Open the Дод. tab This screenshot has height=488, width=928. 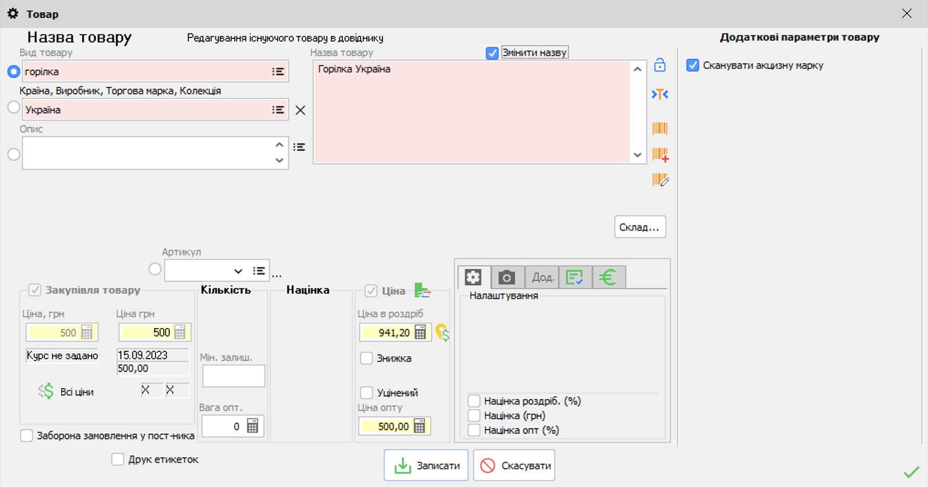pos(542,277)
